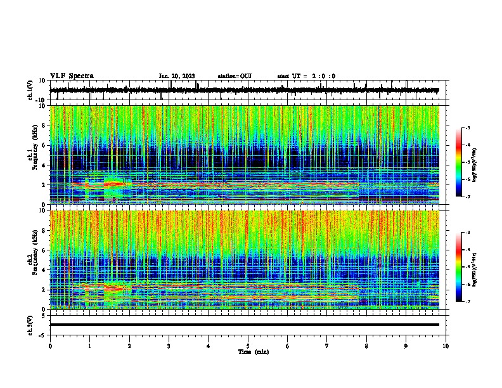The image size is (502, 388).
Task: Select the "Time (min)" axis label
Action: [254, 352]
